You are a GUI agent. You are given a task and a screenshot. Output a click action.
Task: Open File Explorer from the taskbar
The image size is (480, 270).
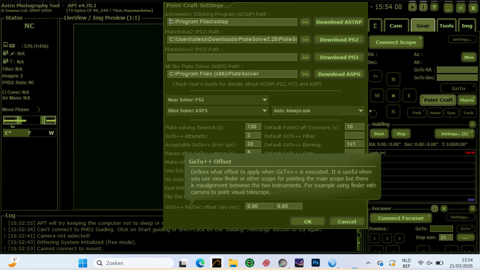tap(233, 263)
